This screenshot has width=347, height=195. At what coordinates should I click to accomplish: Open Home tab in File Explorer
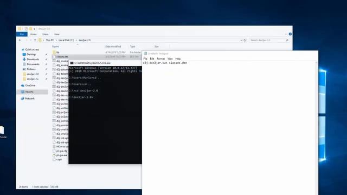pos(34,34)
